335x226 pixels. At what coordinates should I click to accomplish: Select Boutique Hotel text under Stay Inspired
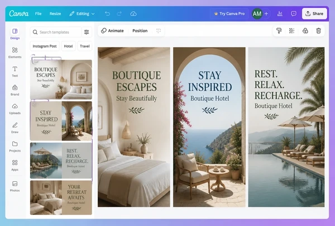(209, 98)
